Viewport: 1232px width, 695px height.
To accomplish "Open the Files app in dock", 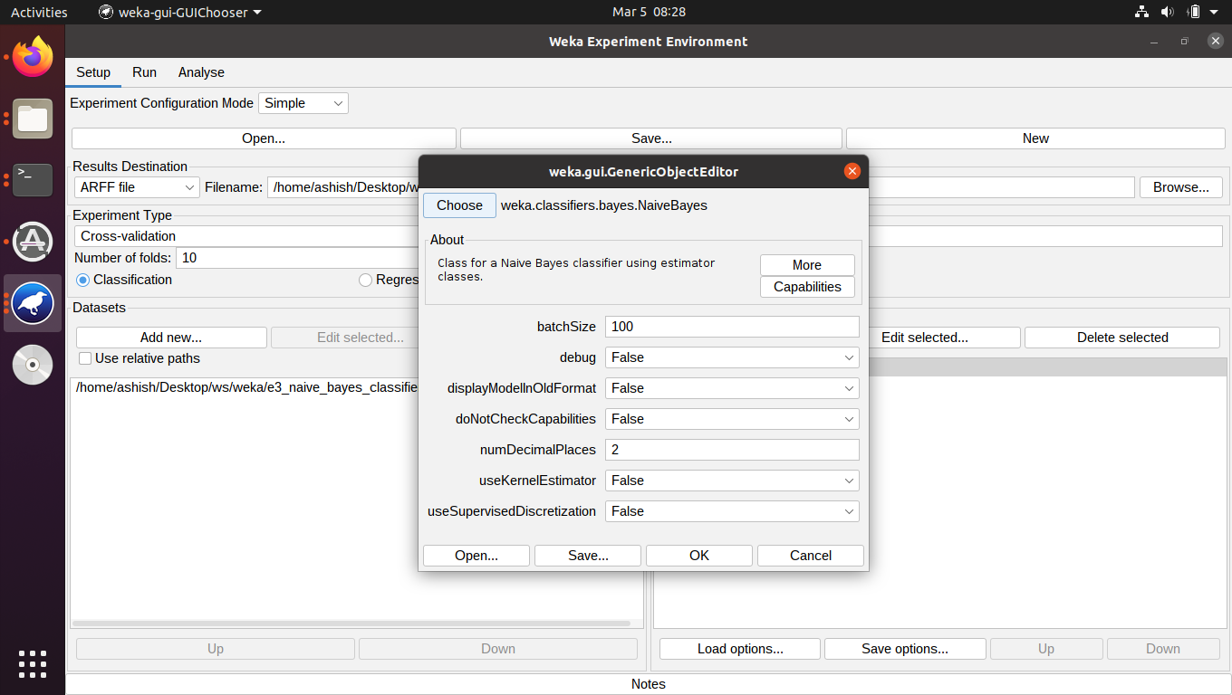I will (x=33, y=119).
